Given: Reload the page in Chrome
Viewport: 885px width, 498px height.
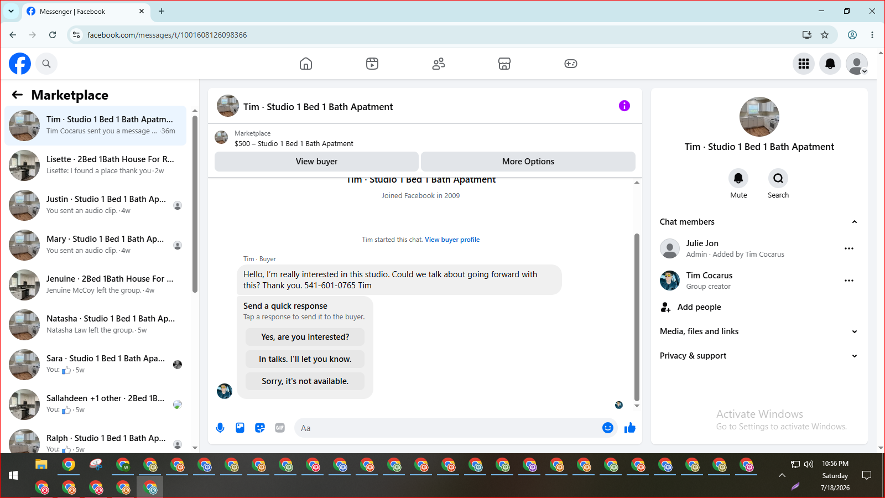Looking at the screenshot, I should coord(53,35).
